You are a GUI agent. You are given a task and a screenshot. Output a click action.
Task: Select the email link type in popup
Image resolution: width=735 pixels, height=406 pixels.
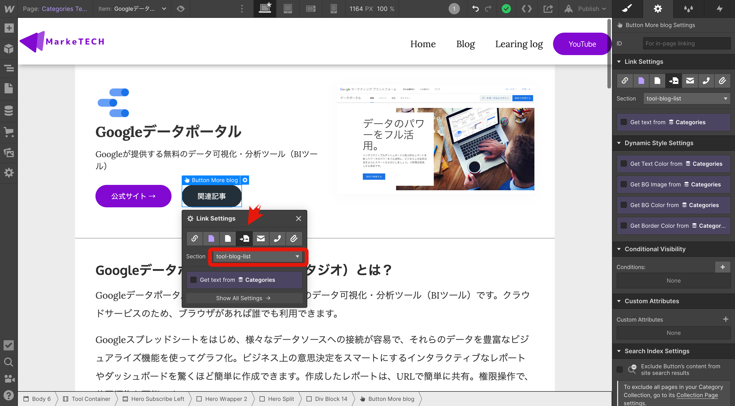(261, 238)
